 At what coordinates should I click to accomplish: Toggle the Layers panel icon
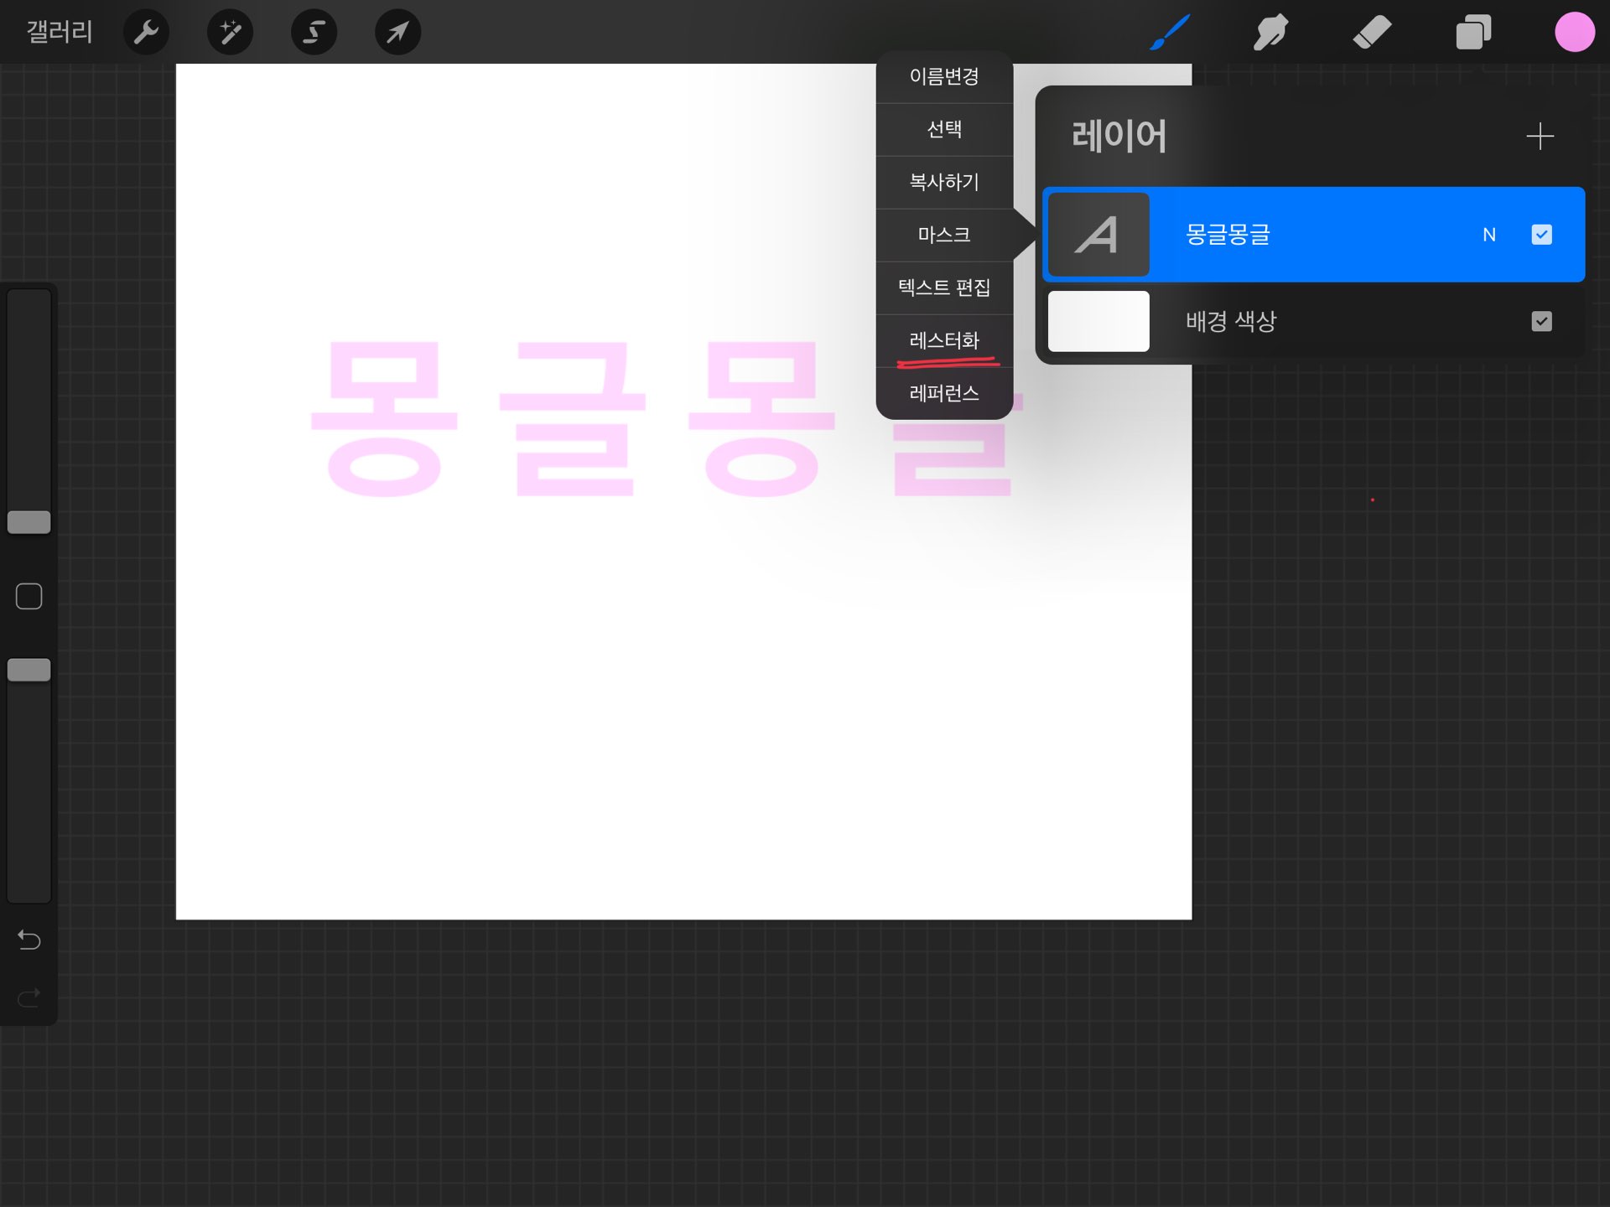pyautogui.click(x=1473, y=32)
